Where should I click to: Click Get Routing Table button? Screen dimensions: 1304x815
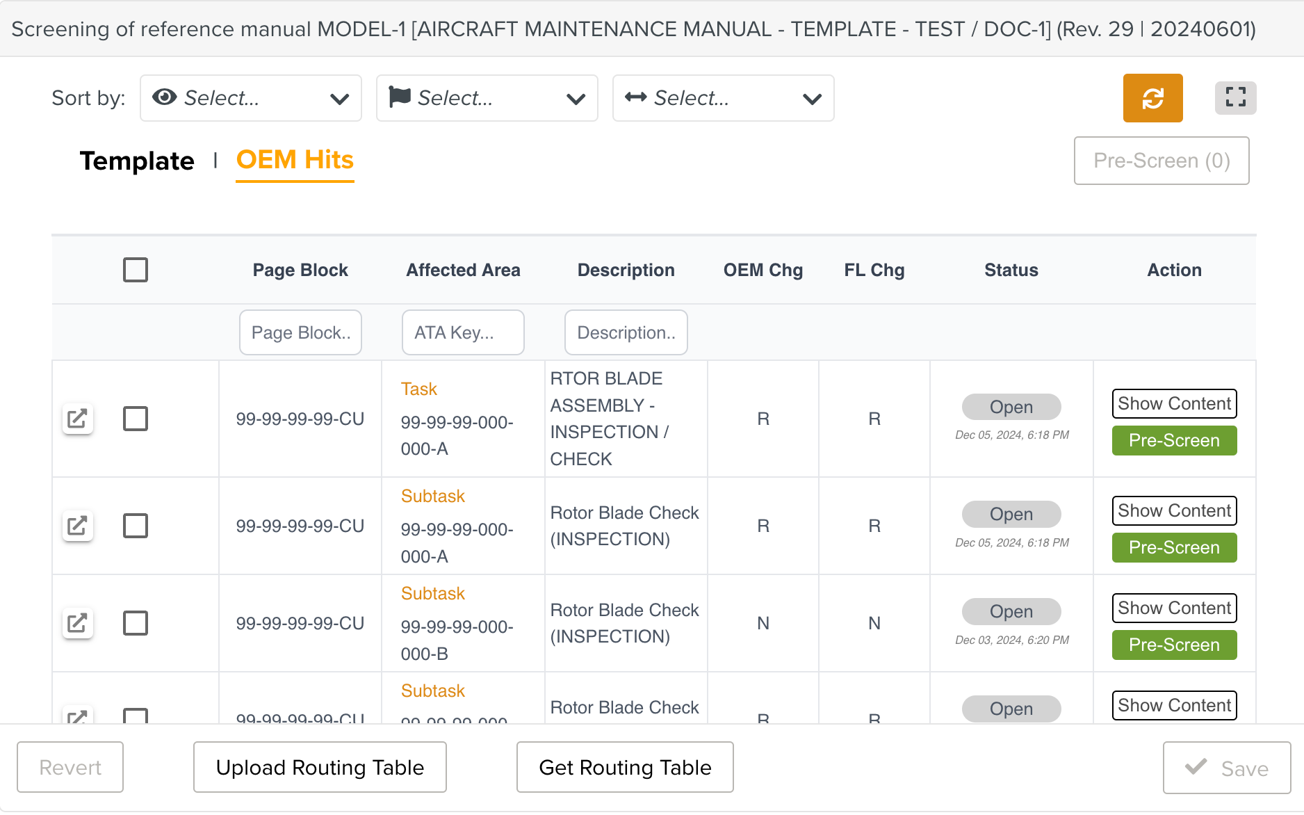pyautogui.click(x=625, y=767)
